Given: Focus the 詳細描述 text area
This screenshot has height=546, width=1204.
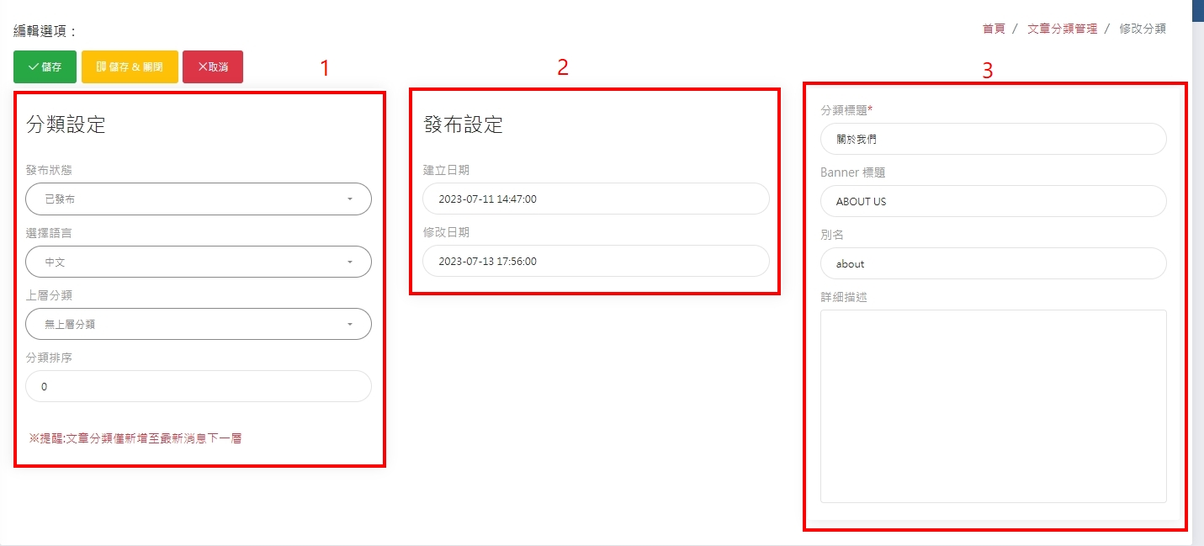Looking at the screenshot, I should 993,406.
